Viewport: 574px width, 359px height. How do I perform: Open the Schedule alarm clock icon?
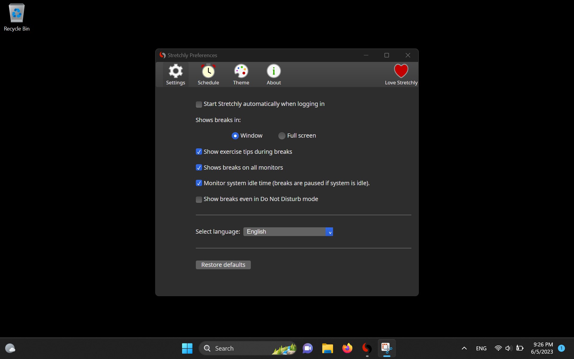coord(208,72)
